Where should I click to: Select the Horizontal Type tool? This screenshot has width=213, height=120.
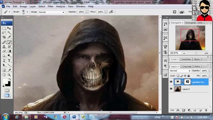click(x=9, y=61)
